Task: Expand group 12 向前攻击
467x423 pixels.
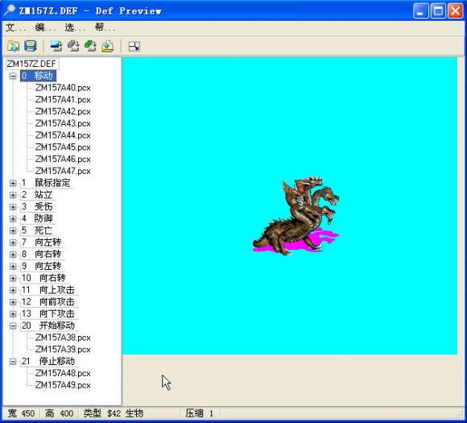Action: coord(13,301)
